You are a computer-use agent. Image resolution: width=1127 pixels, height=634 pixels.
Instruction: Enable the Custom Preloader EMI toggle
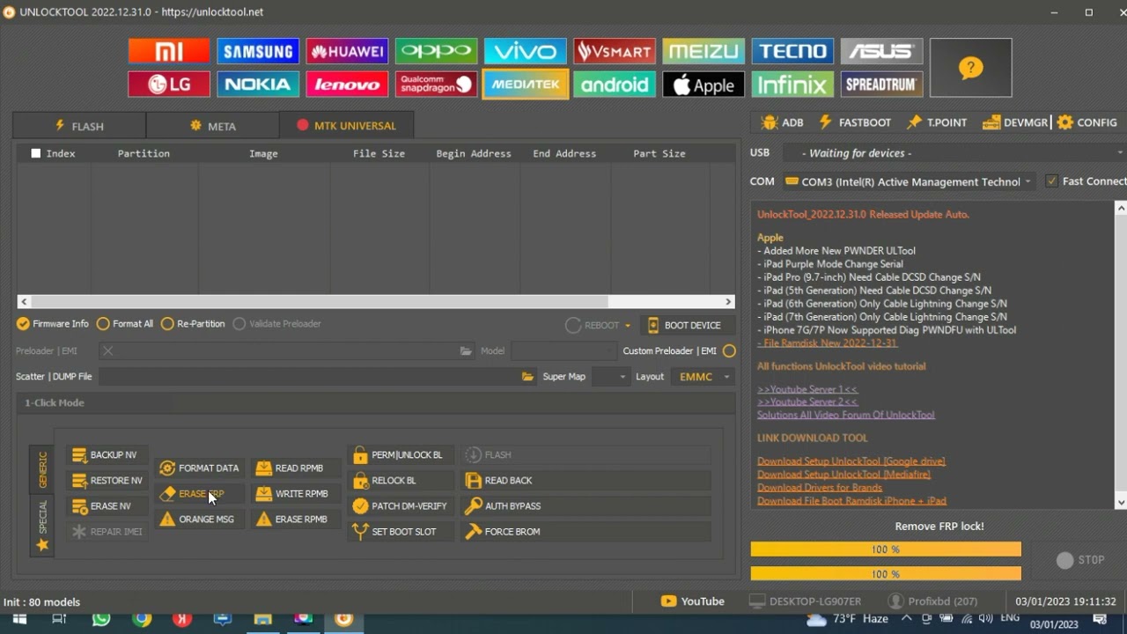729,350
